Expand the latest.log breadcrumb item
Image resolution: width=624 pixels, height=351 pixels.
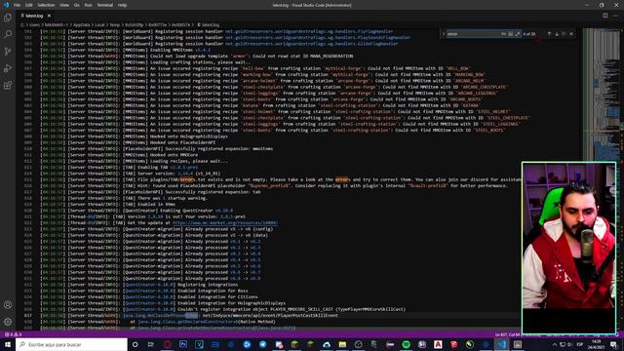tap(208, 24)
